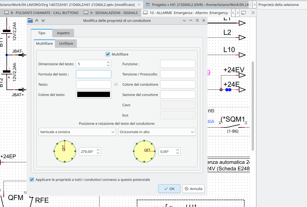
Task: Increase the Dimensione del testo value
Action: 108,62
